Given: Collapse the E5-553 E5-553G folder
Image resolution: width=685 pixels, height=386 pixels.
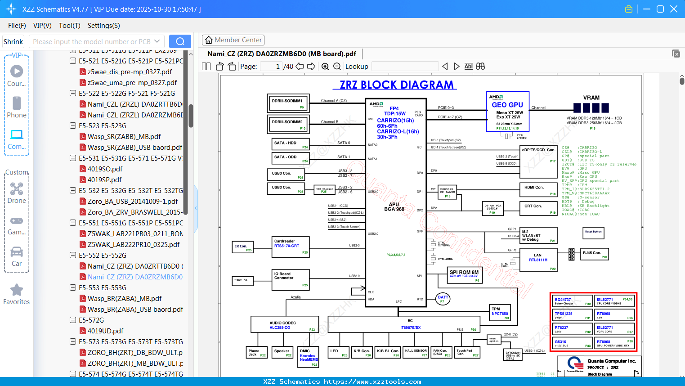Looking at the screenshot, I should (72, 287).
